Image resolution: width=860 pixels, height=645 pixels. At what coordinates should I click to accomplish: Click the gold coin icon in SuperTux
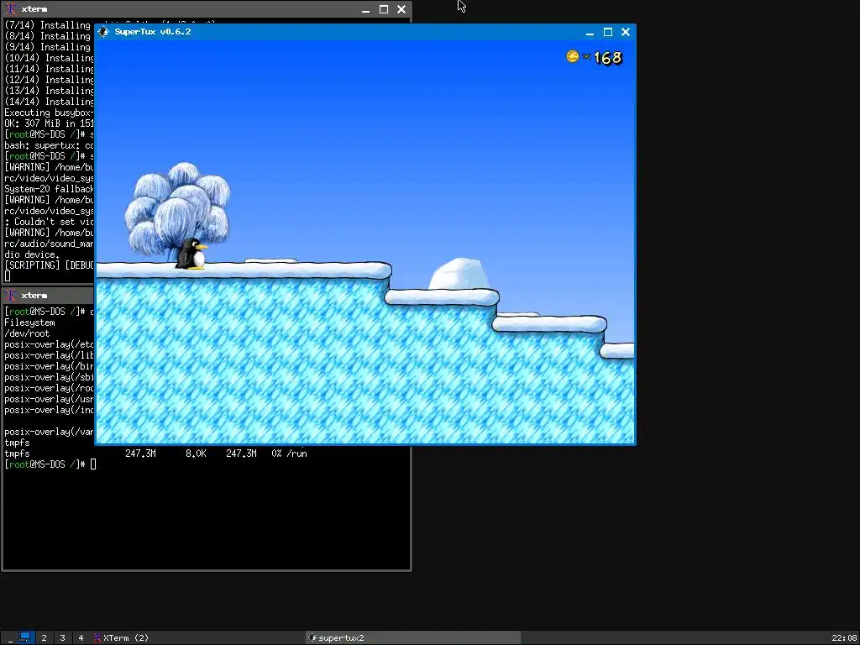(x=573, y=56)
